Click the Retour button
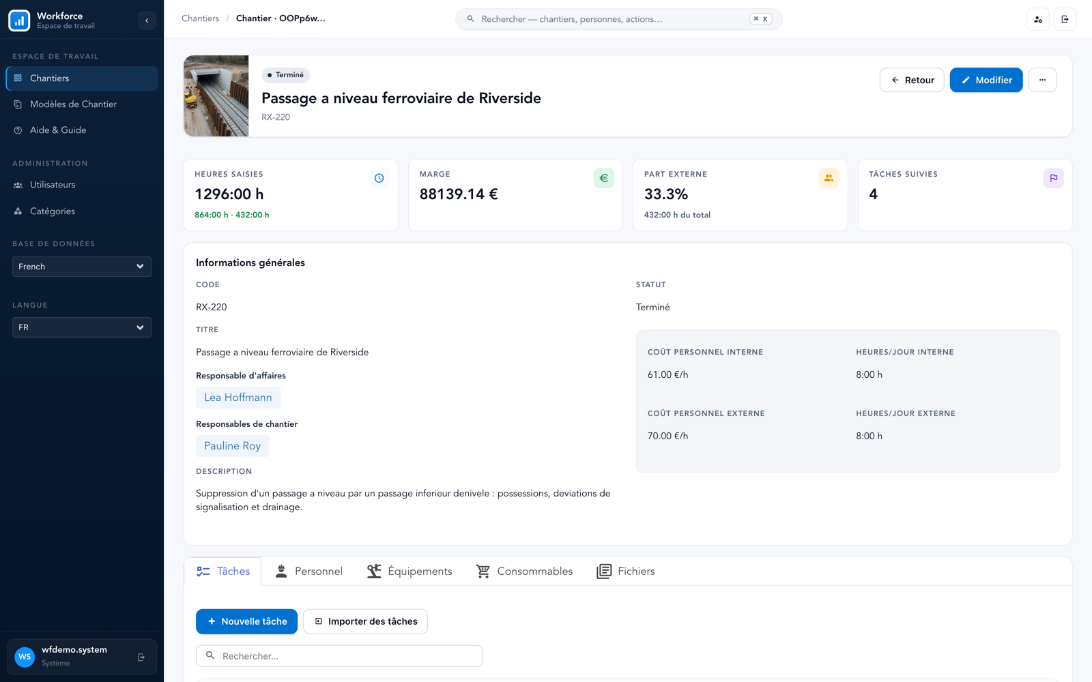The image size is (1092, 682). 912,80
